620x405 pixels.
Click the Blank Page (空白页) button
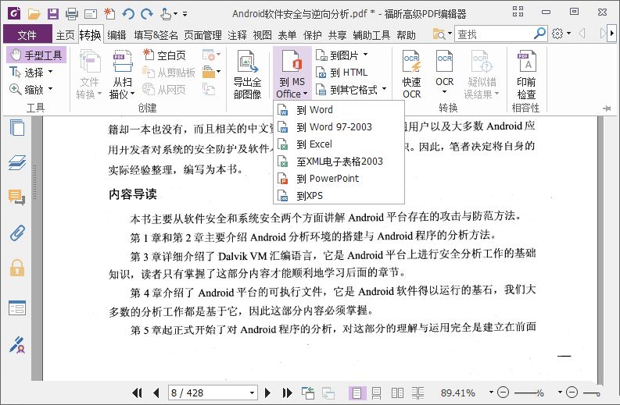point(164,55)
